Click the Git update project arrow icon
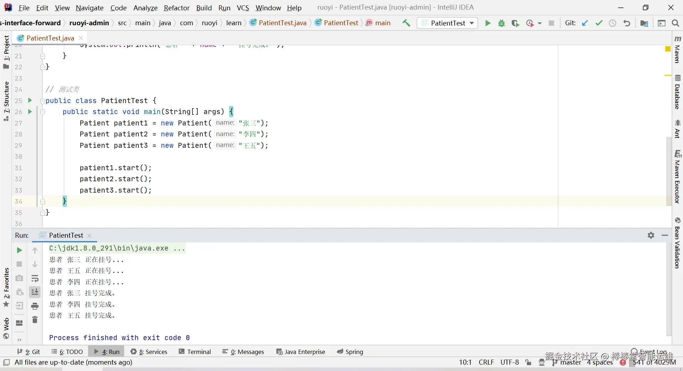 point(585,23)
